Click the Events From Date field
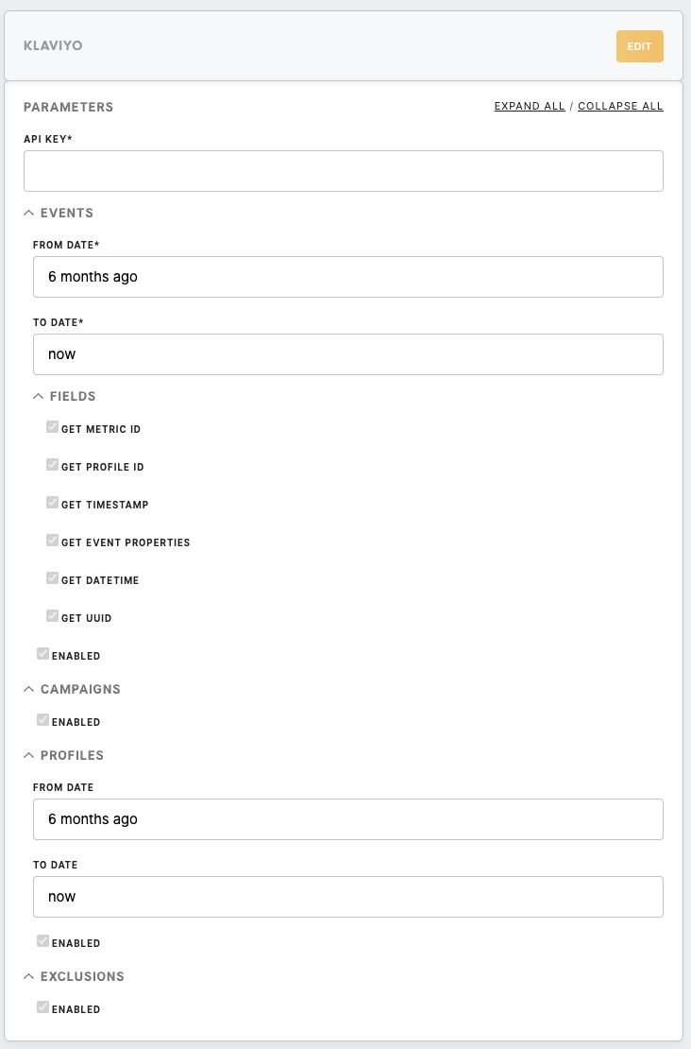The height and width of the screenshot is (1049, 691). click(x=348, y=277)
